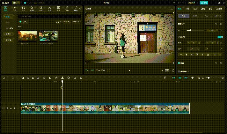The width and height of the screenshot is (227, 134).
Task: Toggle track visibility eye icon
Action: pyautogui.click(x=11, y=108)
